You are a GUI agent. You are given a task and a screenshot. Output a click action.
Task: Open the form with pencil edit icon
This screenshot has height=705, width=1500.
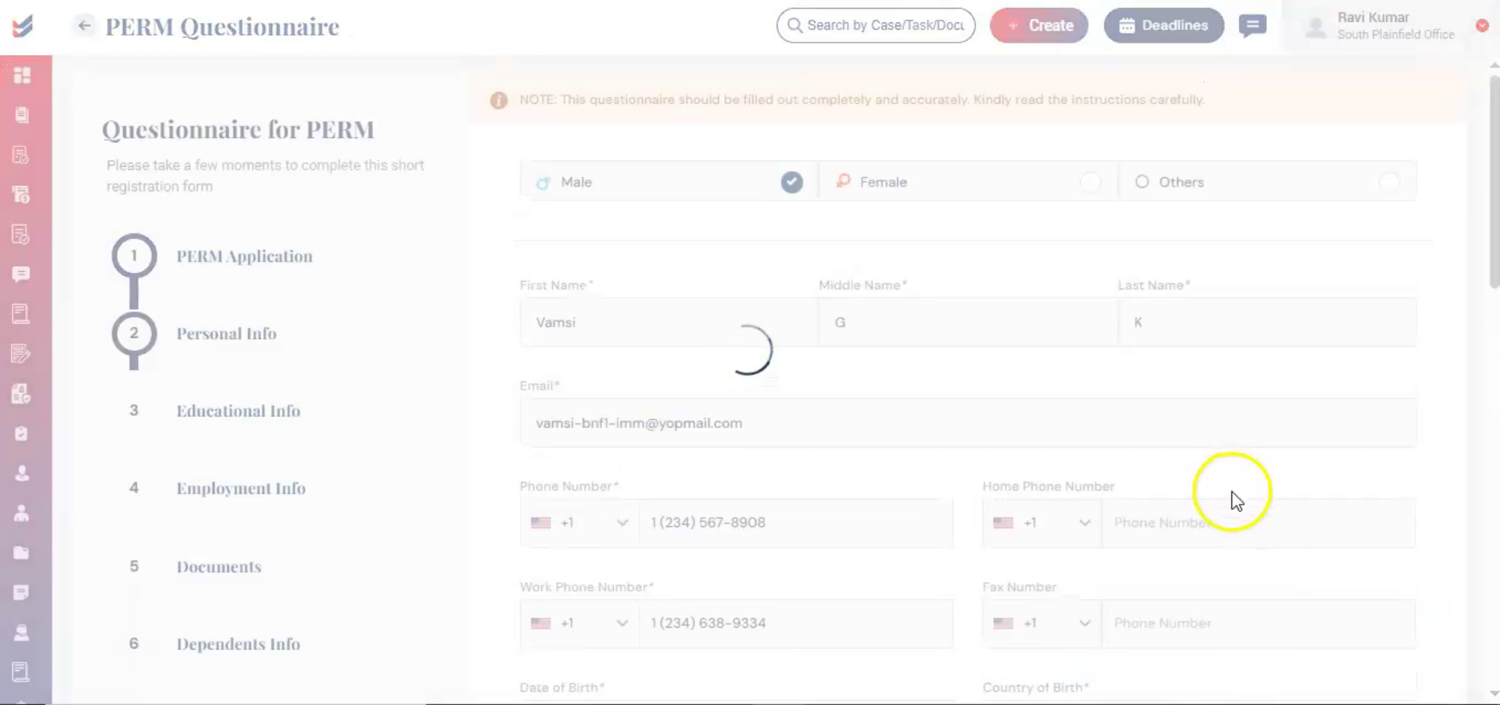click(x=21, y=353)
